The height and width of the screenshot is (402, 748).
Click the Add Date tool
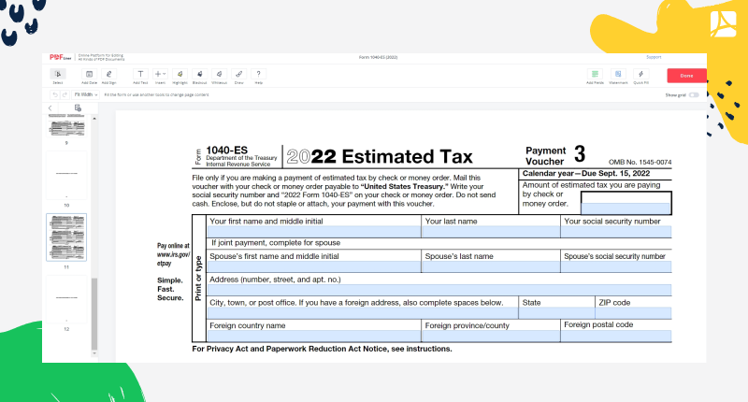pyautogui.click(x=89, y=77)
